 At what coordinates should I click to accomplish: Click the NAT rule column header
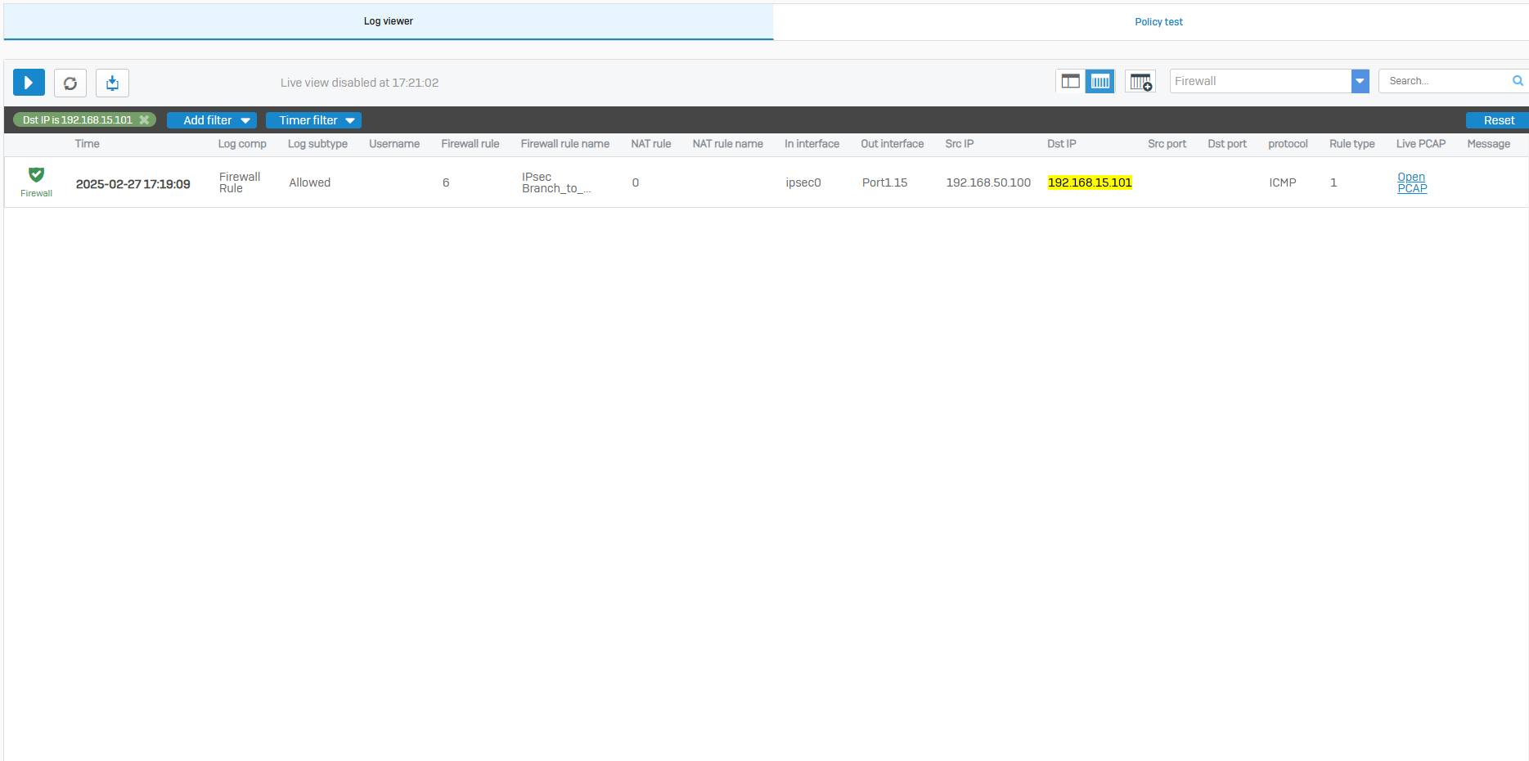(651, 144)
